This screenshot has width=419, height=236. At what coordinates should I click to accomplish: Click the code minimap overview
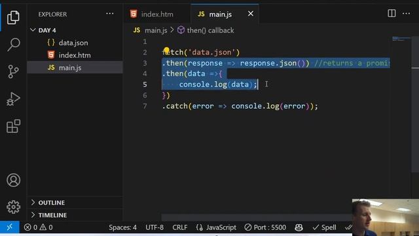401,39
